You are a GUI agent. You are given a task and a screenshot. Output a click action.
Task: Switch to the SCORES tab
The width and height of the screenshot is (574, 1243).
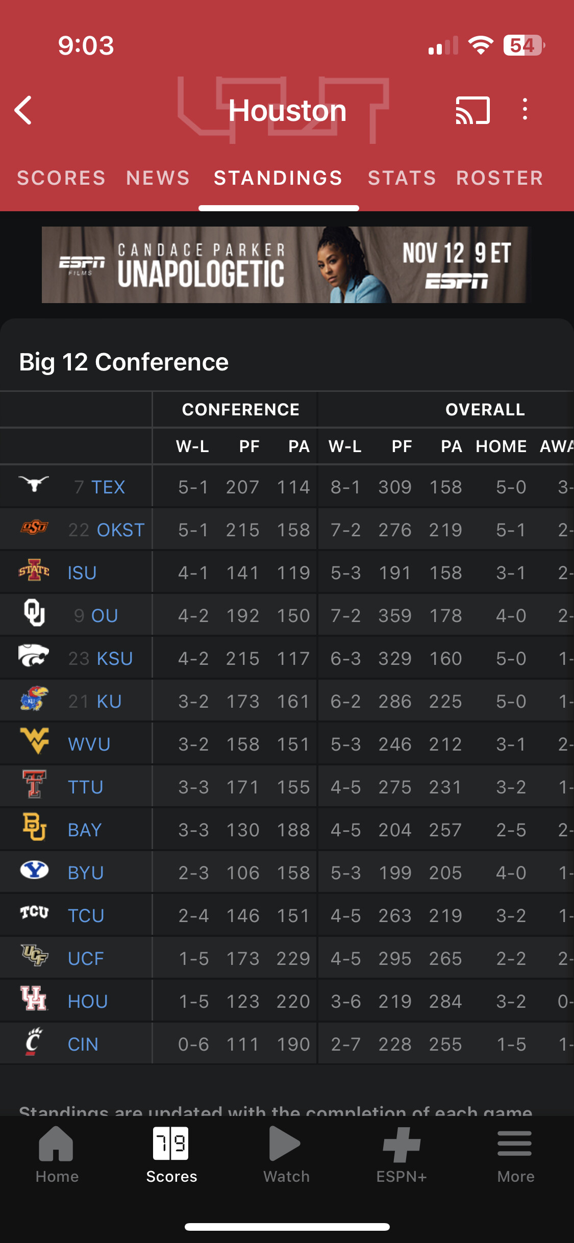tap(61, 178)
